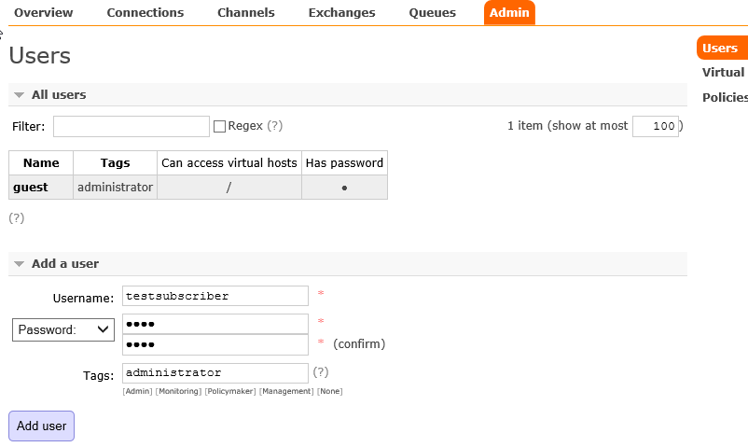The width and height of the screenshot is (748, 447).
Task: Open the guest user link
Action: [31, 188]
